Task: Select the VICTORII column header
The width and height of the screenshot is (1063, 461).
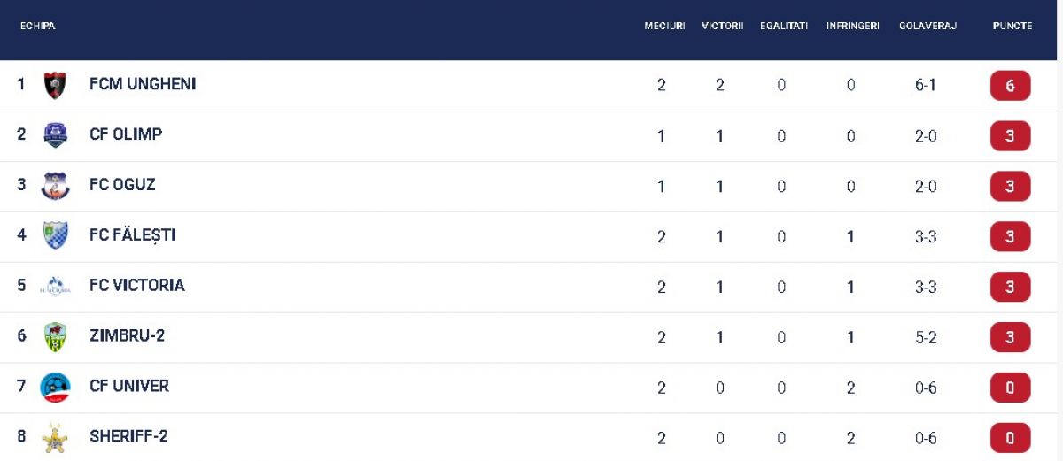Action: point(722,27)
